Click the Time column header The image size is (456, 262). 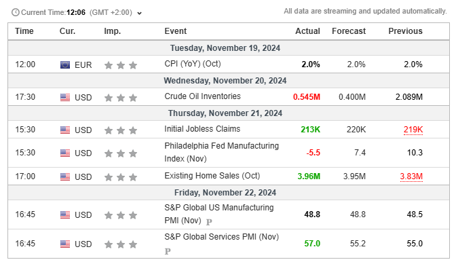pyautogui.click(x=24, y=31)
